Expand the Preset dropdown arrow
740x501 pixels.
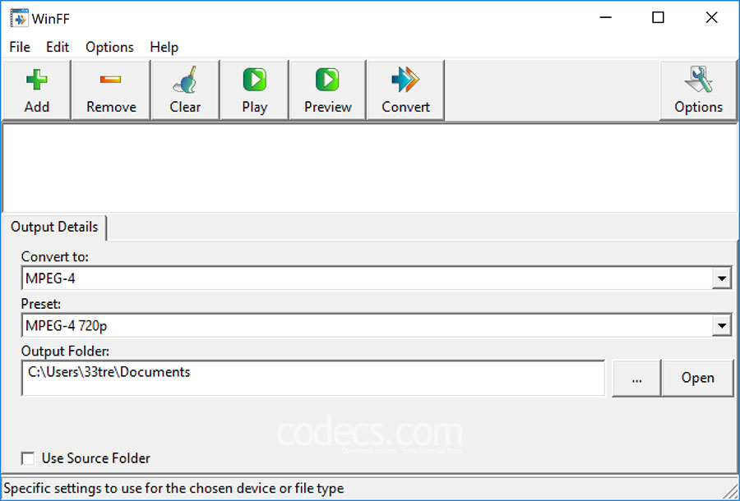722,326
